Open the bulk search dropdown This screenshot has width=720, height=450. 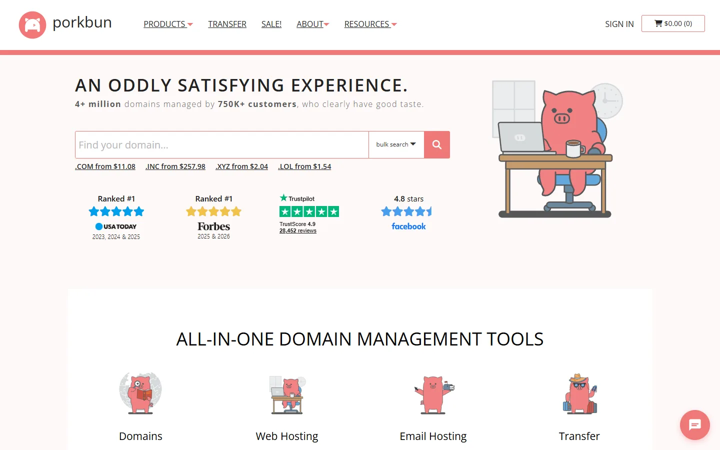point(396,144)
